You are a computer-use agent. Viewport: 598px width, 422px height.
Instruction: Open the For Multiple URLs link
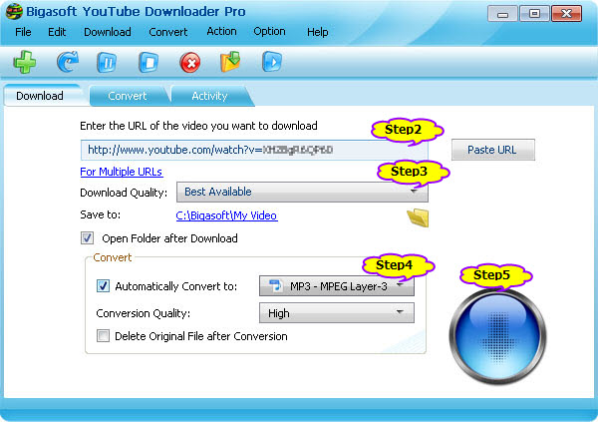122,172
